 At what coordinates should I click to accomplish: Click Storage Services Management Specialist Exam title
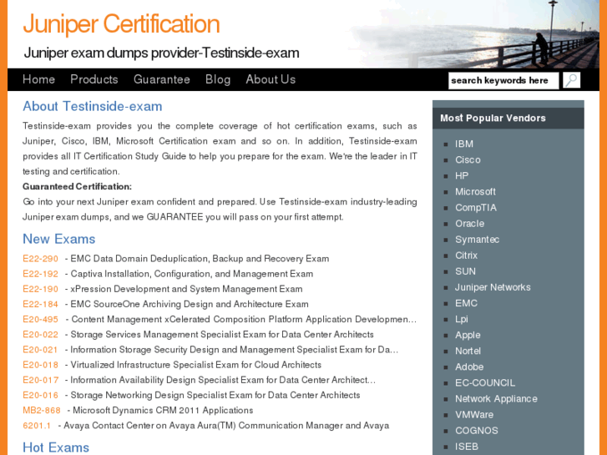click(x=222, y=334)
